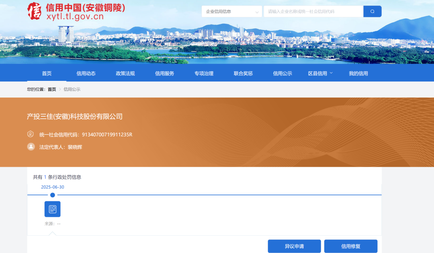Open the 企业信用信息 dropdown
Viewport: 434px width, 253px height.
[232, 11]
